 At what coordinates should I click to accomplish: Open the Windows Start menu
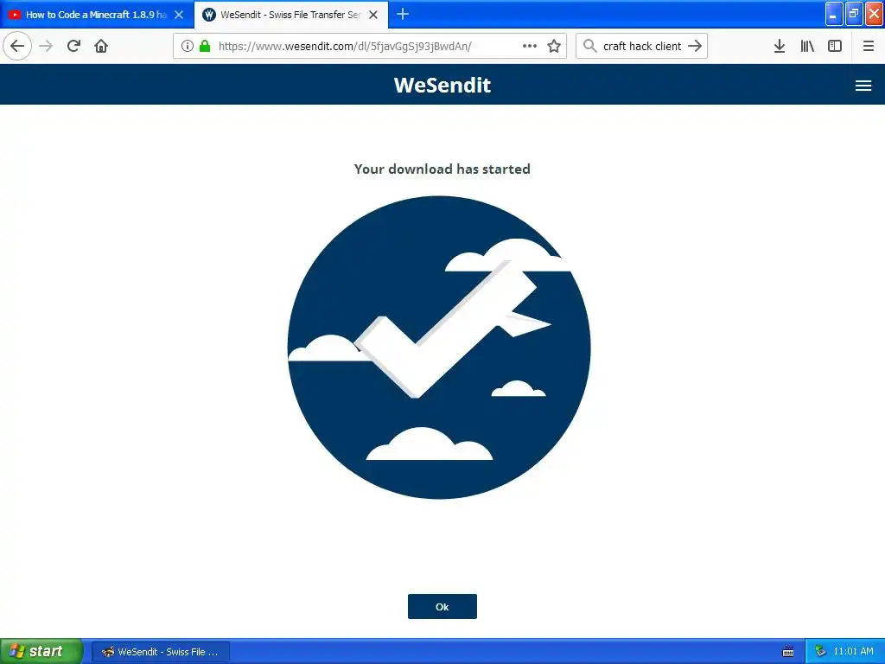click(41, 651)
